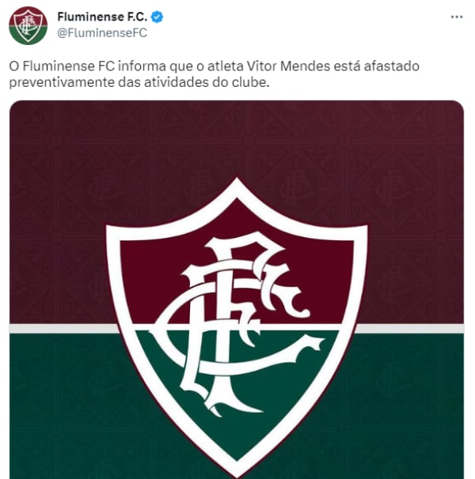
Task: Click the white stripe right of the shield
Action: tap(409, 328)
